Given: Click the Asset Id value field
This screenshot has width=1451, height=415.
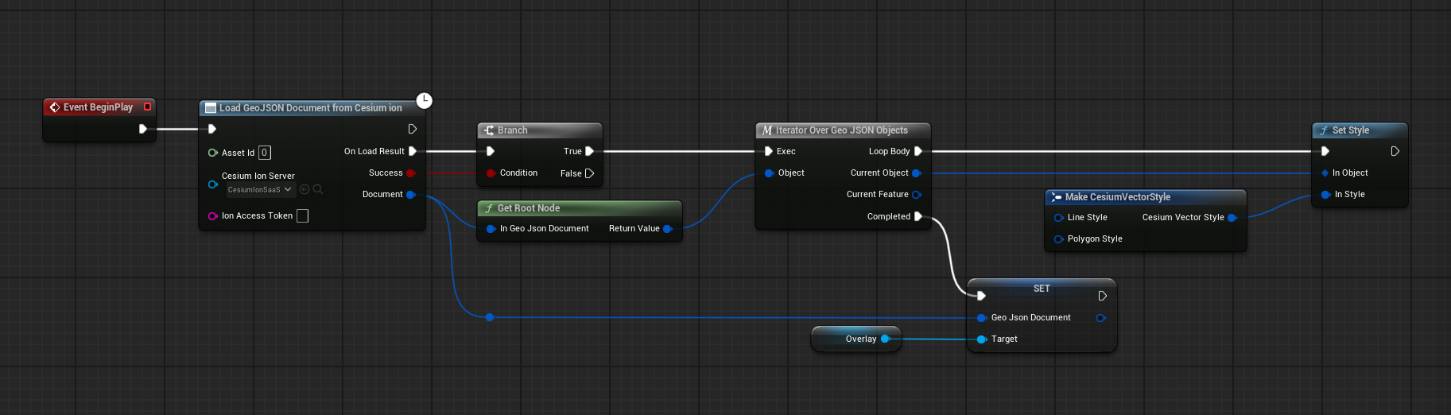Looking at the screenshot, I should pyautogui.click(x=265, y=153).
